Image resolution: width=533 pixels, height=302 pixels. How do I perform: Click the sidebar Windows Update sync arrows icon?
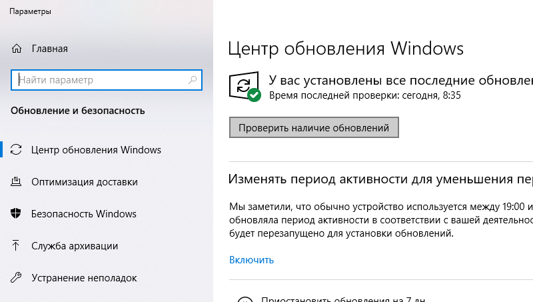17,150
